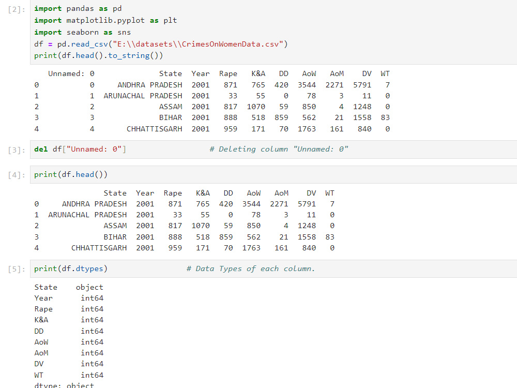Click 'ANDHRA PRADESH' in the first output table
Viewport: 517px width, 388px height.
[x=150, y=85]
